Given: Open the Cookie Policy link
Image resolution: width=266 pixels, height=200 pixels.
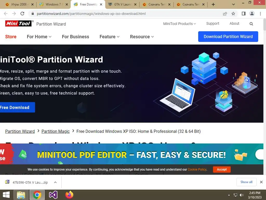Looking at the screenshot, I should [197, 169].
